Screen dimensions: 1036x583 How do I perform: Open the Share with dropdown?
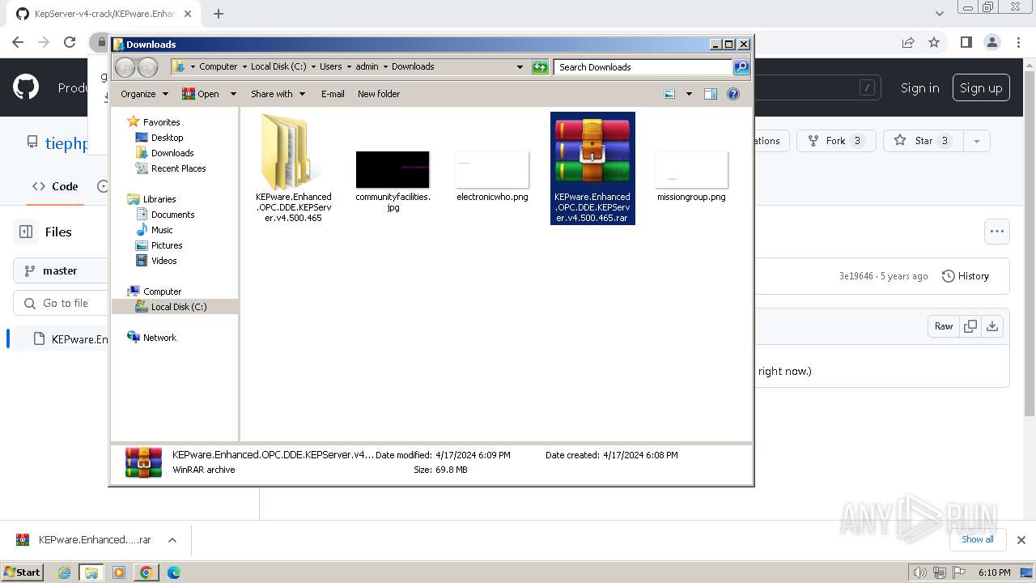click(x=278, y=94)
